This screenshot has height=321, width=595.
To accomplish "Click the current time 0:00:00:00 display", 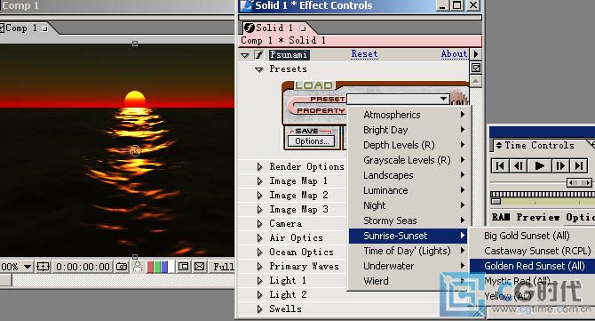I will coord(83,267).
